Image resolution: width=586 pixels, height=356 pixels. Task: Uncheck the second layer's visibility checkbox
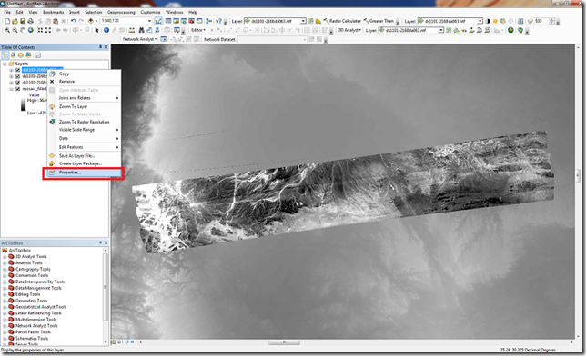point(17,76)
